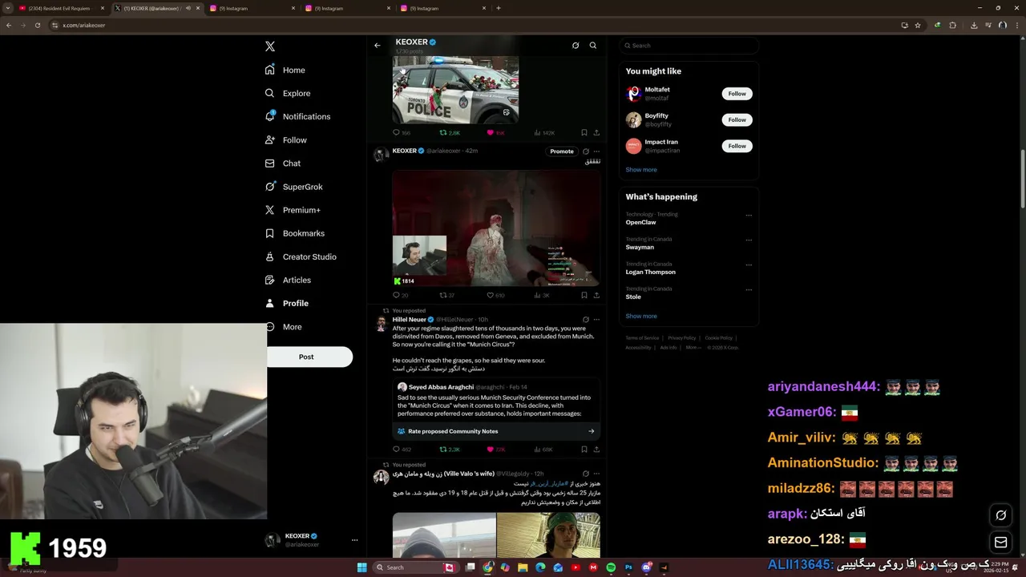This screenshot has width=1026, height=577.
Task: Click the Grok icon in profile header
Action: point(576,46)
